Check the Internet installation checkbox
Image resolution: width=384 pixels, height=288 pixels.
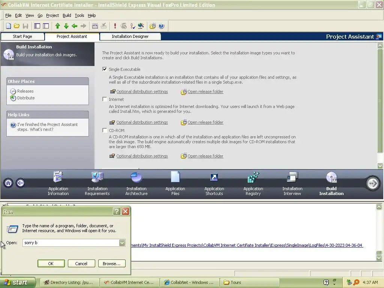105,99
